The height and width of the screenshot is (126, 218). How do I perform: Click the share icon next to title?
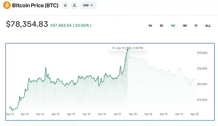pos(74,5)
